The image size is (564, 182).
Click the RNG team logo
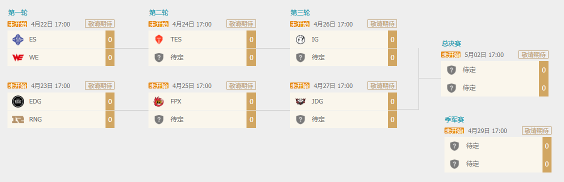click(x=17, y=119)
